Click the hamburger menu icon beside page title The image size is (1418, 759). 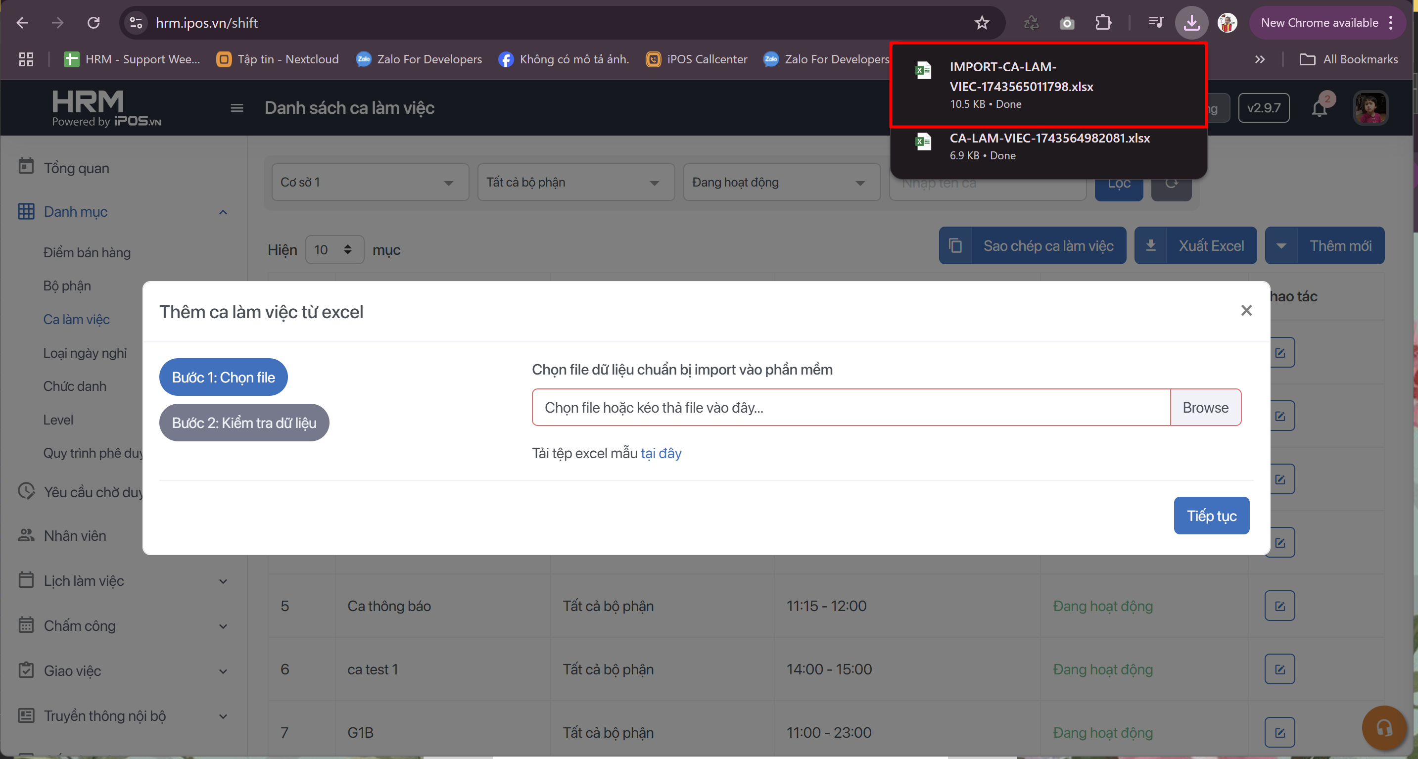(x=236, y=108)
